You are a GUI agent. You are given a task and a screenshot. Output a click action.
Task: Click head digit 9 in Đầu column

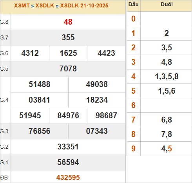[x=133, y=149]
